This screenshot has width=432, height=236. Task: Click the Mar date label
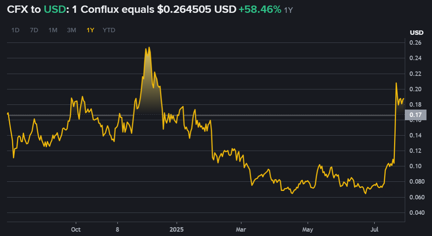click(241, 229)
